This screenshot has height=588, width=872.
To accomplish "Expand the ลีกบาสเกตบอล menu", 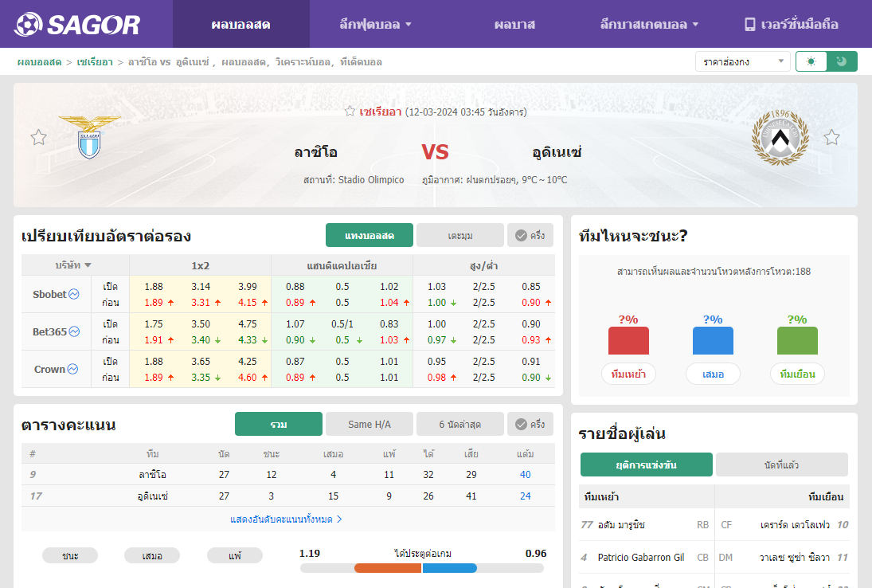I will [x=649, y=25].
